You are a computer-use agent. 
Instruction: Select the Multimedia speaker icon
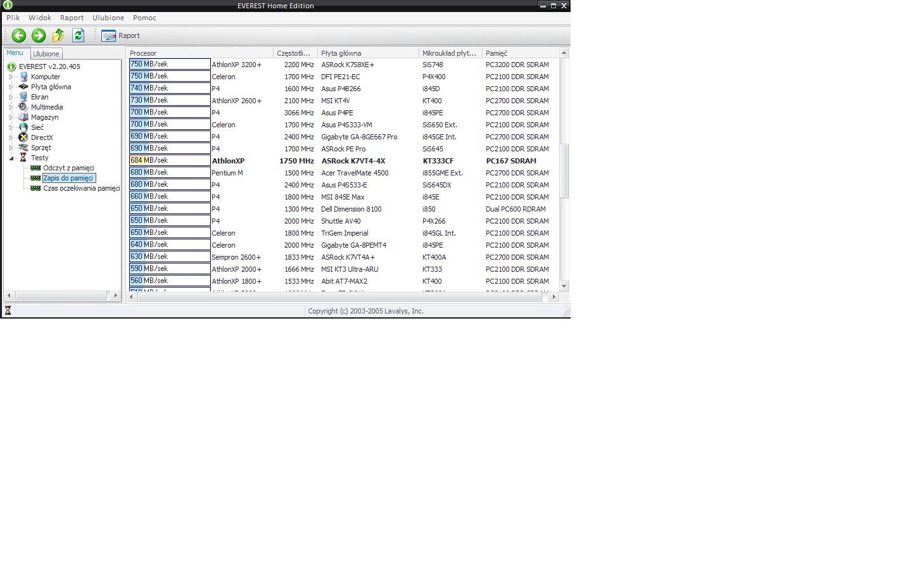(x=23, y=107)
